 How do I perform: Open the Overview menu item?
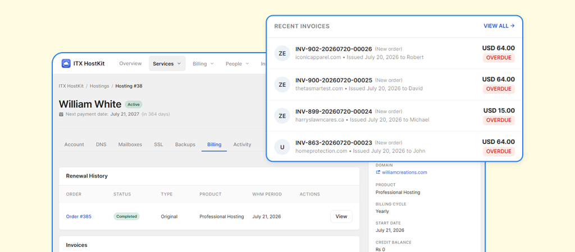(130, 64)
